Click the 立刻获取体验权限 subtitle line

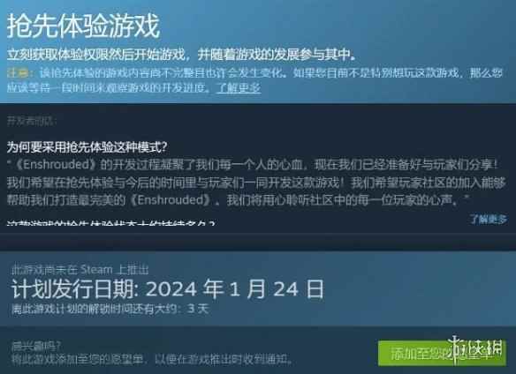coord(181,55)
